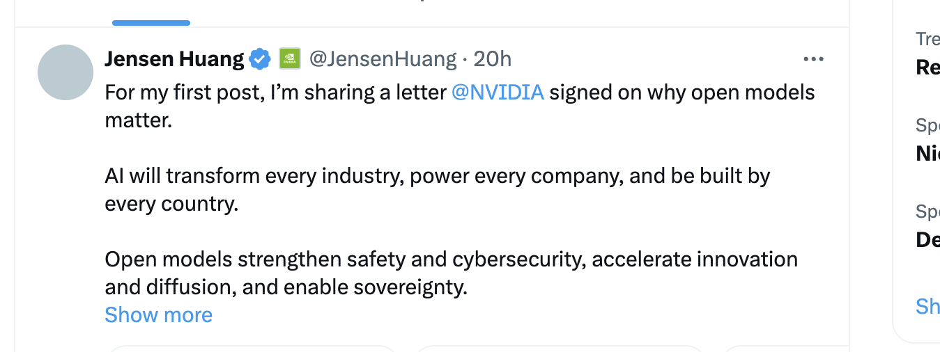The width and height of the screenshot is (940, 352).
Task: Click the "Tre" trending category label
Action: click(927, 39)
